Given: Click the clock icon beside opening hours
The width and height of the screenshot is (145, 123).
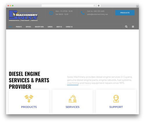Looking at the screenshot, I should (x=51, y=13).
